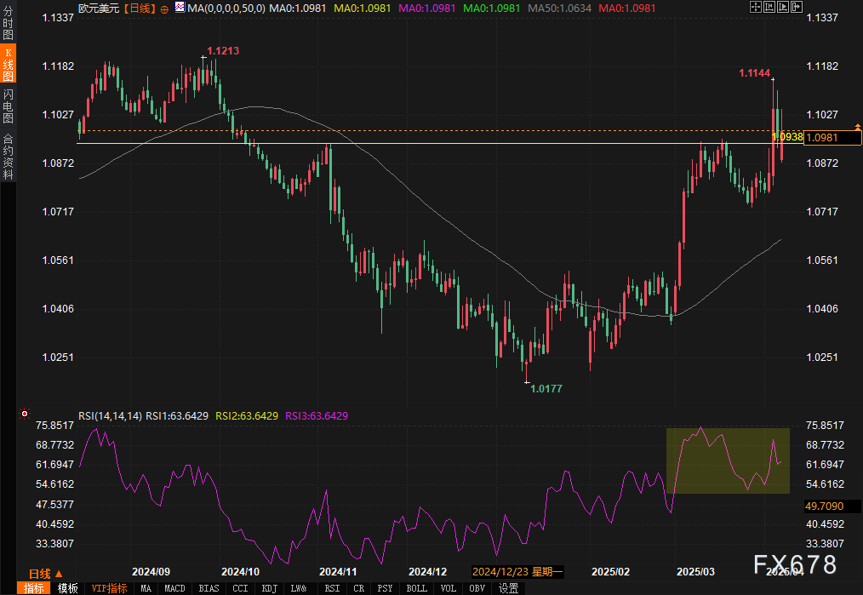Click the first layout icon at top right
The image size is (863, 595).
[755, 7]
